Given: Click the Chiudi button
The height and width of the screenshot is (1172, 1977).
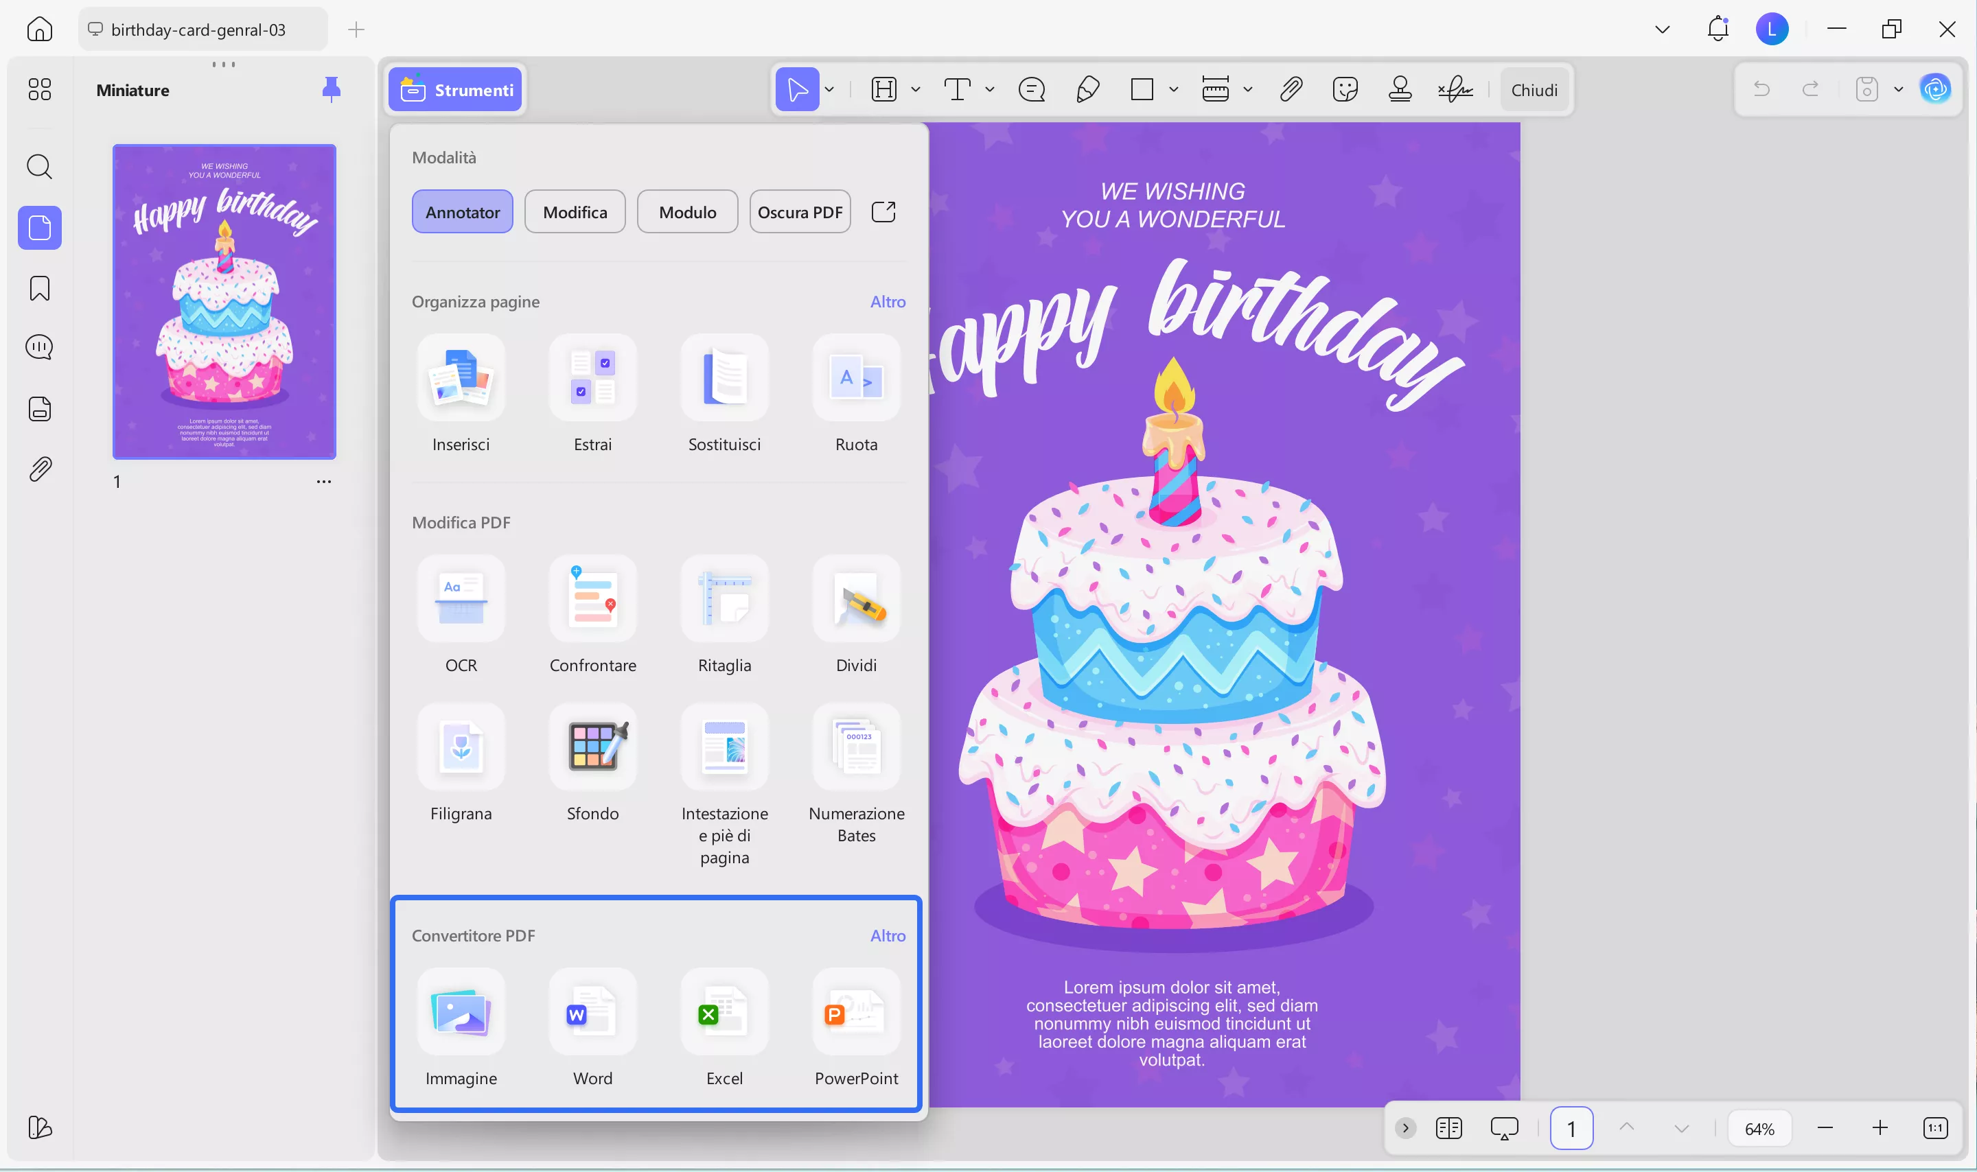Looking at the screenshot, I should tap(1533, 89).
